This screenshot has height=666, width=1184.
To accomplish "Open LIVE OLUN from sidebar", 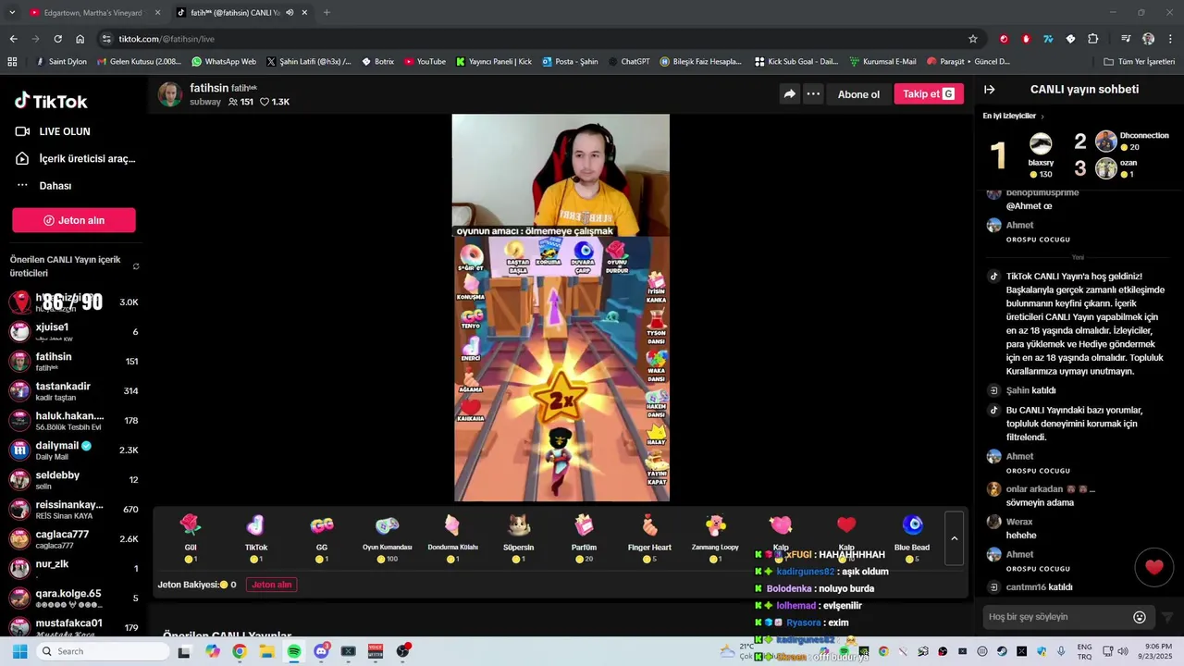I will pos(53,131).
